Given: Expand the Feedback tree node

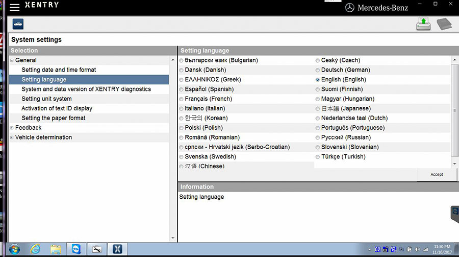Looking at the screenshot, I should 12,128.
